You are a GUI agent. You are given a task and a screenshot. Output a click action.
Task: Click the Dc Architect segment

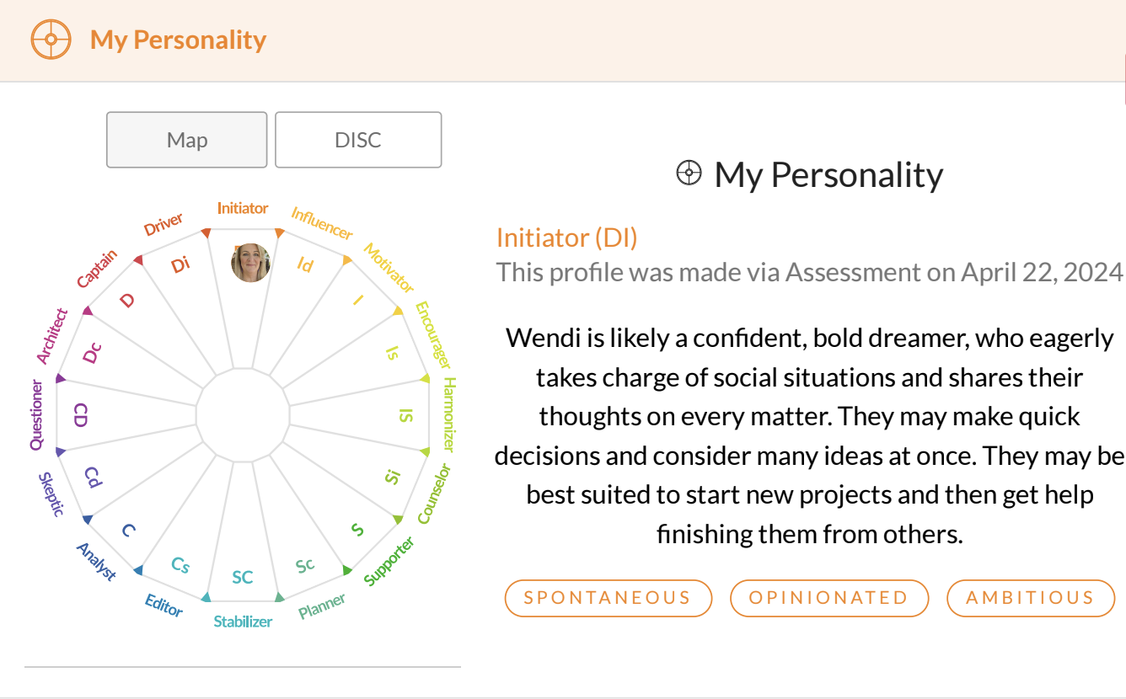pyautogui.click(x=94, y=352)
